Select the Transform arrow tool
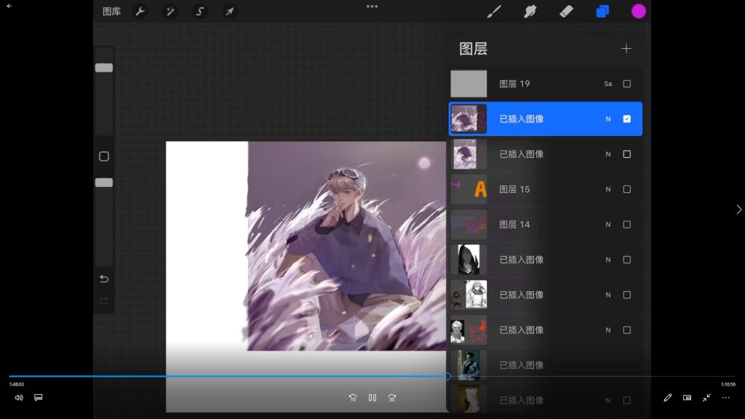The image size is (745, 419). [x=229, y=12]
